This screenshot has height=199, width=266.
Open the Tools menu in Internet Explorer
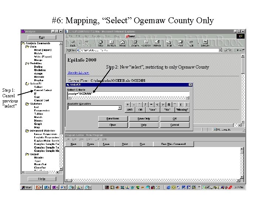click(x=108, y=36)
